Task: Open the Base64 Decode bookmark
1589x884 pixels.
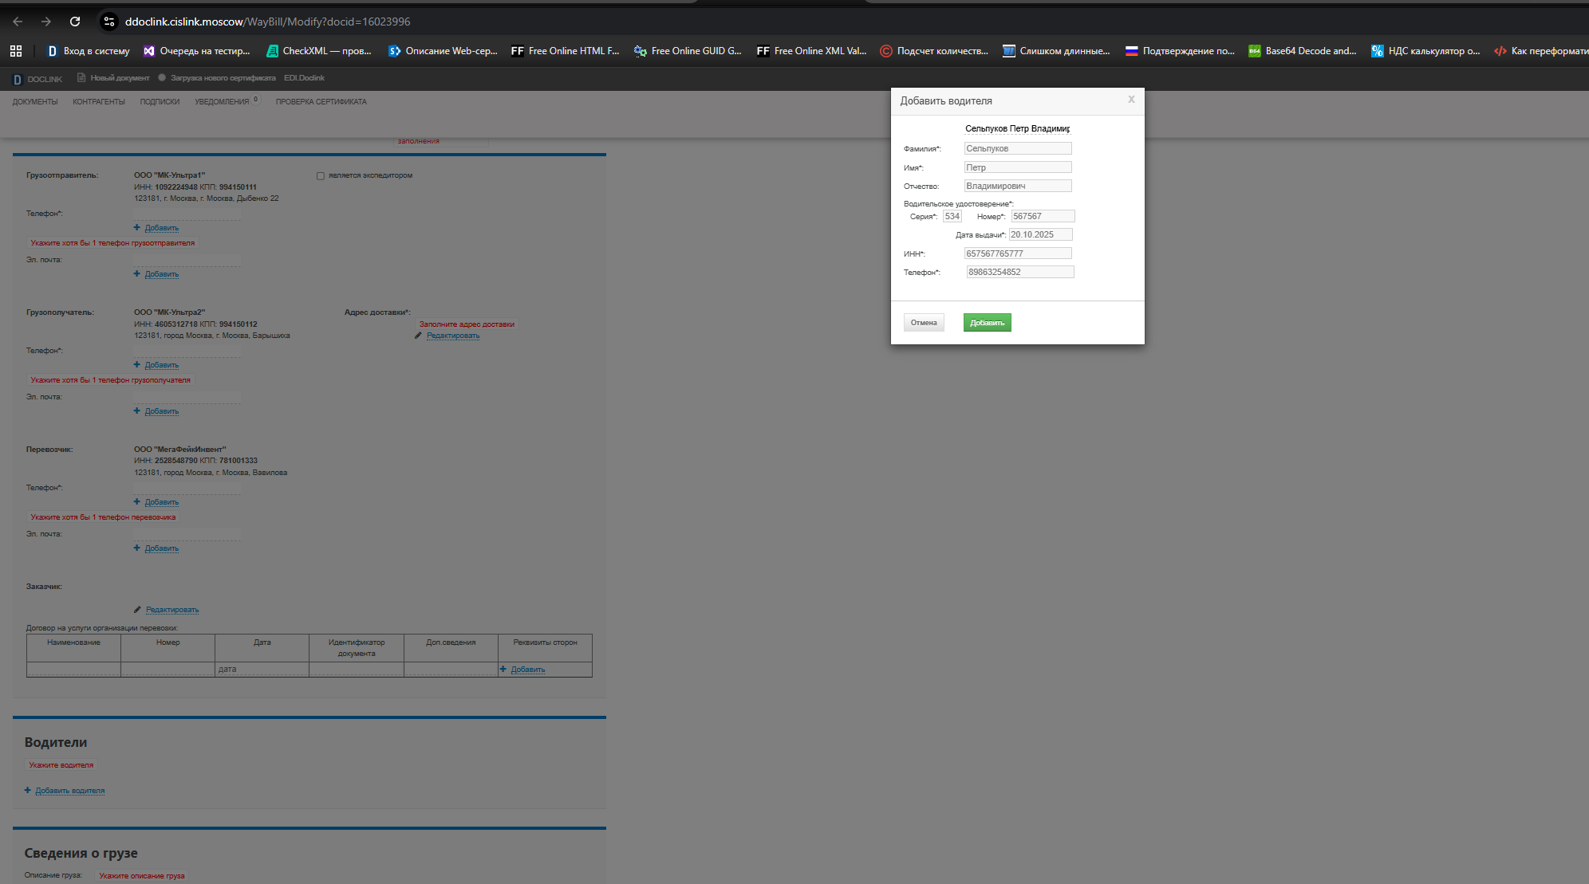Action: [x=1302, y=51]
